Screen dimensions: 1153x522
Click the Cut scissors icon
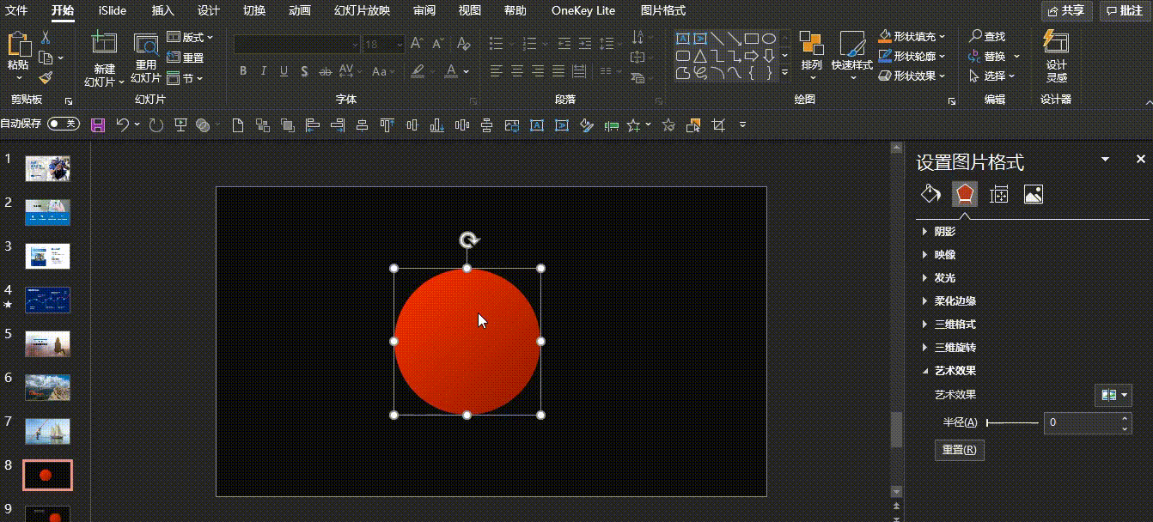point(46,37)
